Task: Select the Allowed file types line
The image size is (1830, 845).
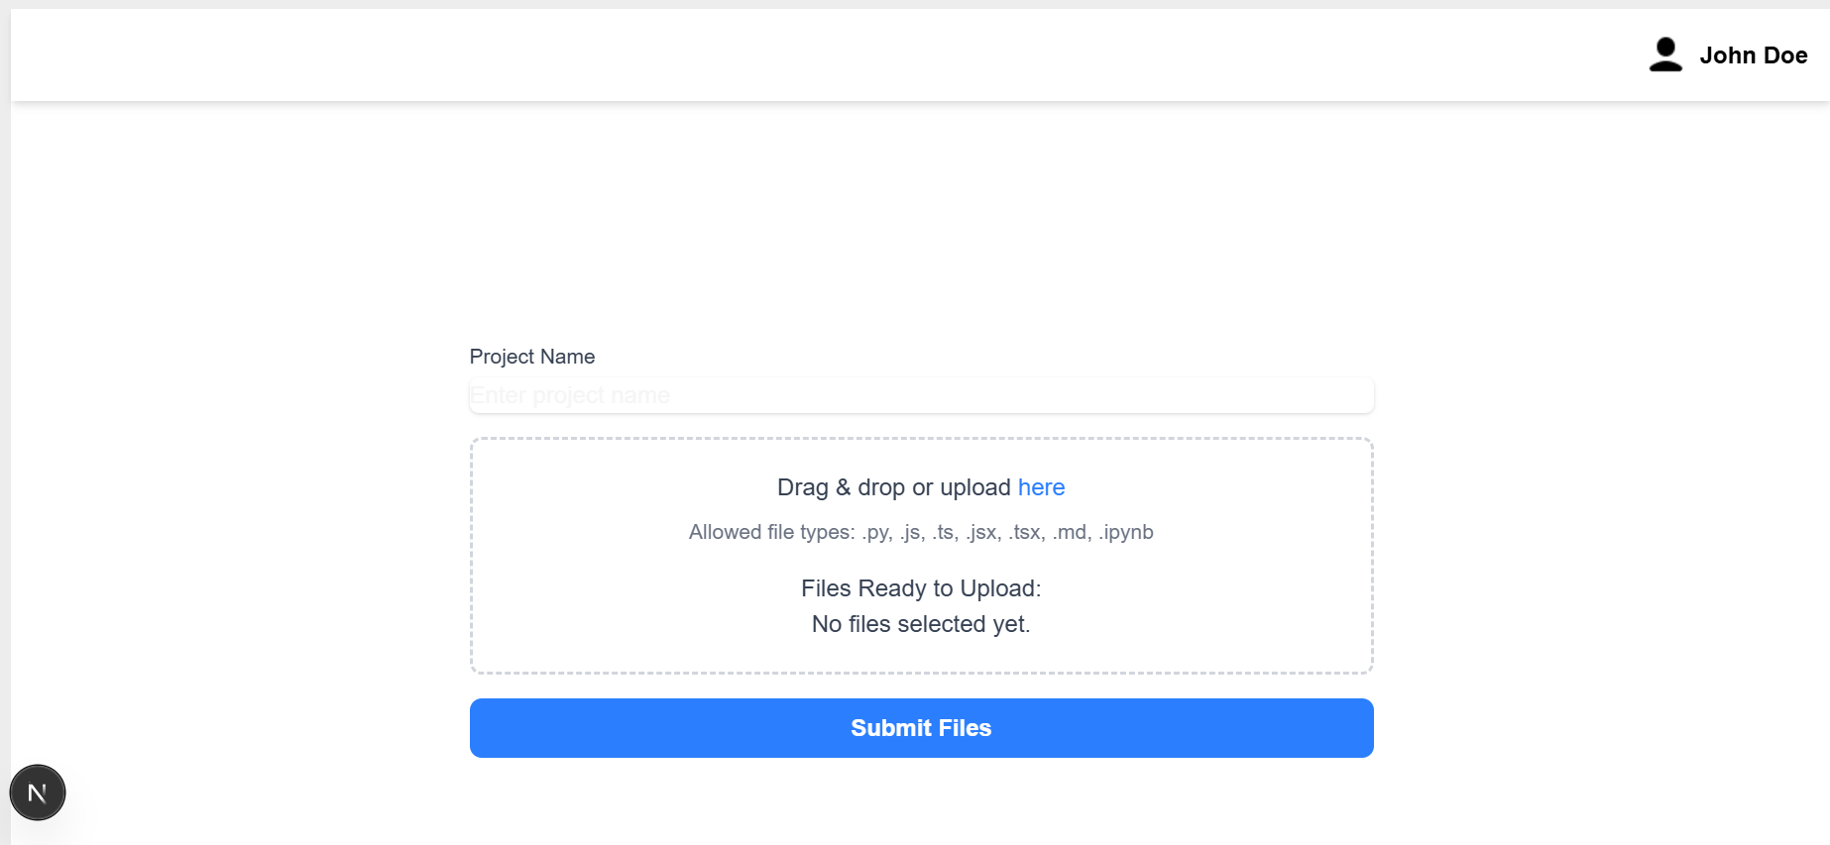Action: click(x=921, y=532)
